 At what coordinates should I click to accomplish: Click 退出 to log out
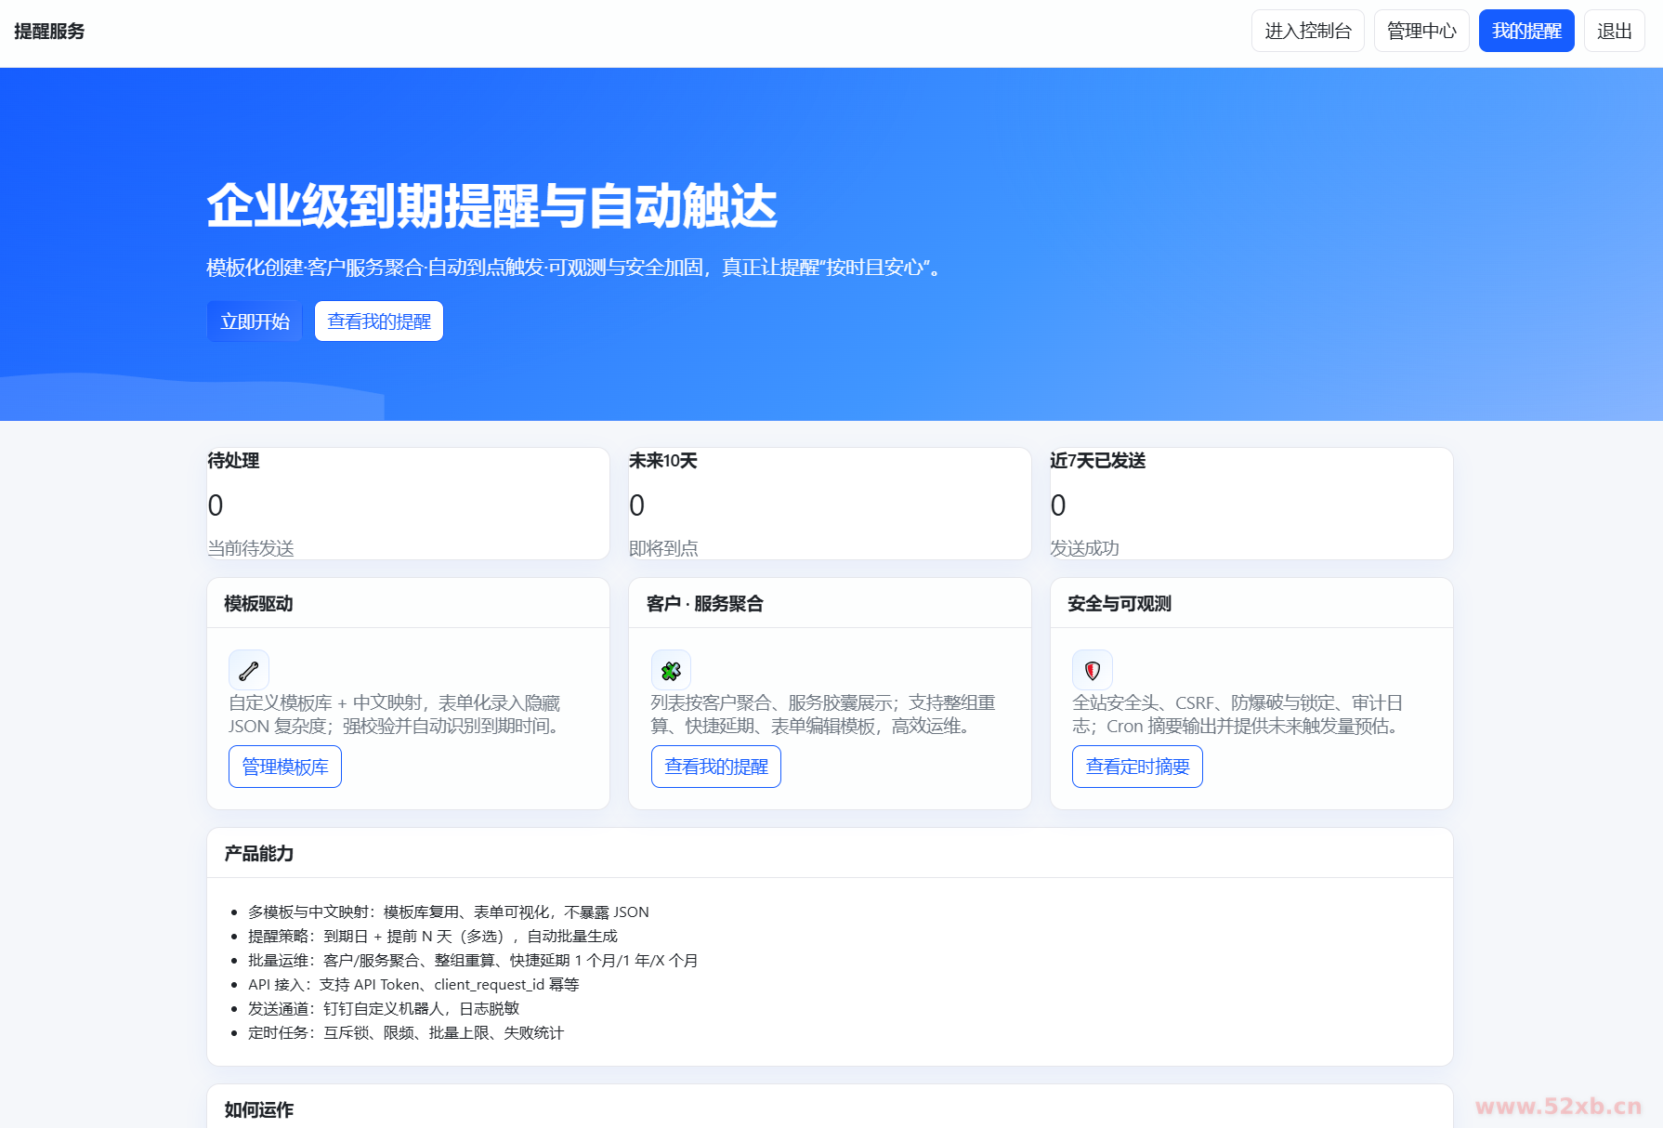pos(1614,30)
